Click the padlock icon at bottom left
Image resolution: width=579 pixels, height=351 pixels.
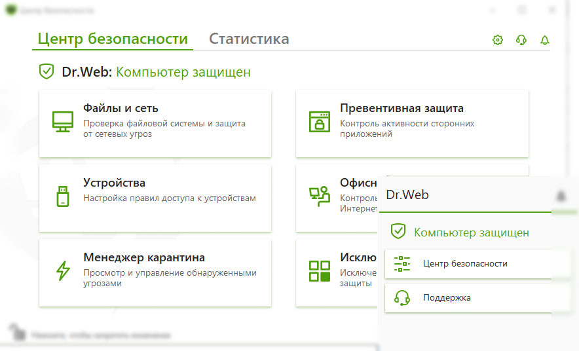17,332
